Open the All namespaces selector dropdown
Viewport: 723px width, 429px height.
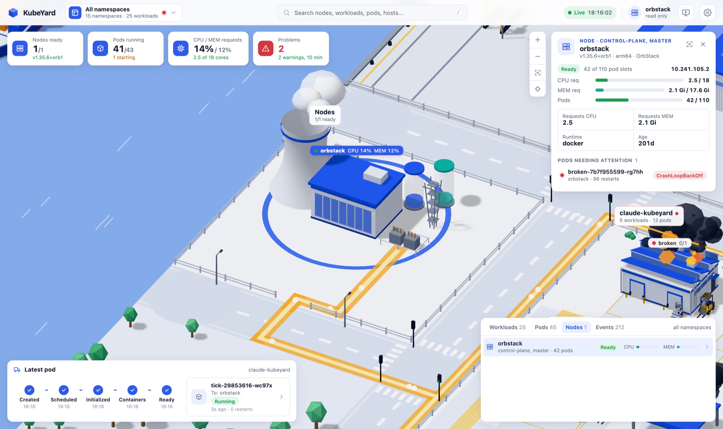pyautogui.click(x=124, y=13)
